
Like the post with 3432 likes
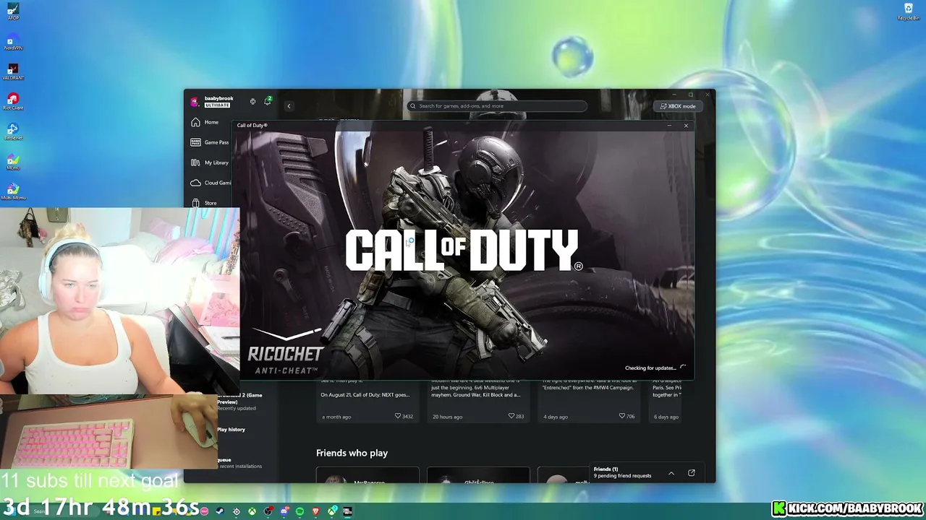pyautogui.click(x=404, y=416)
